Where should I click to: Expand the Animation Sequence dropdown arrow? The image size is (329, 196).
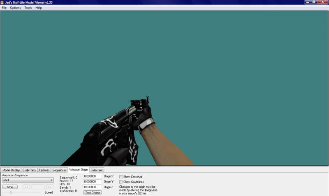pyautogui.click(x=51, y=180)
